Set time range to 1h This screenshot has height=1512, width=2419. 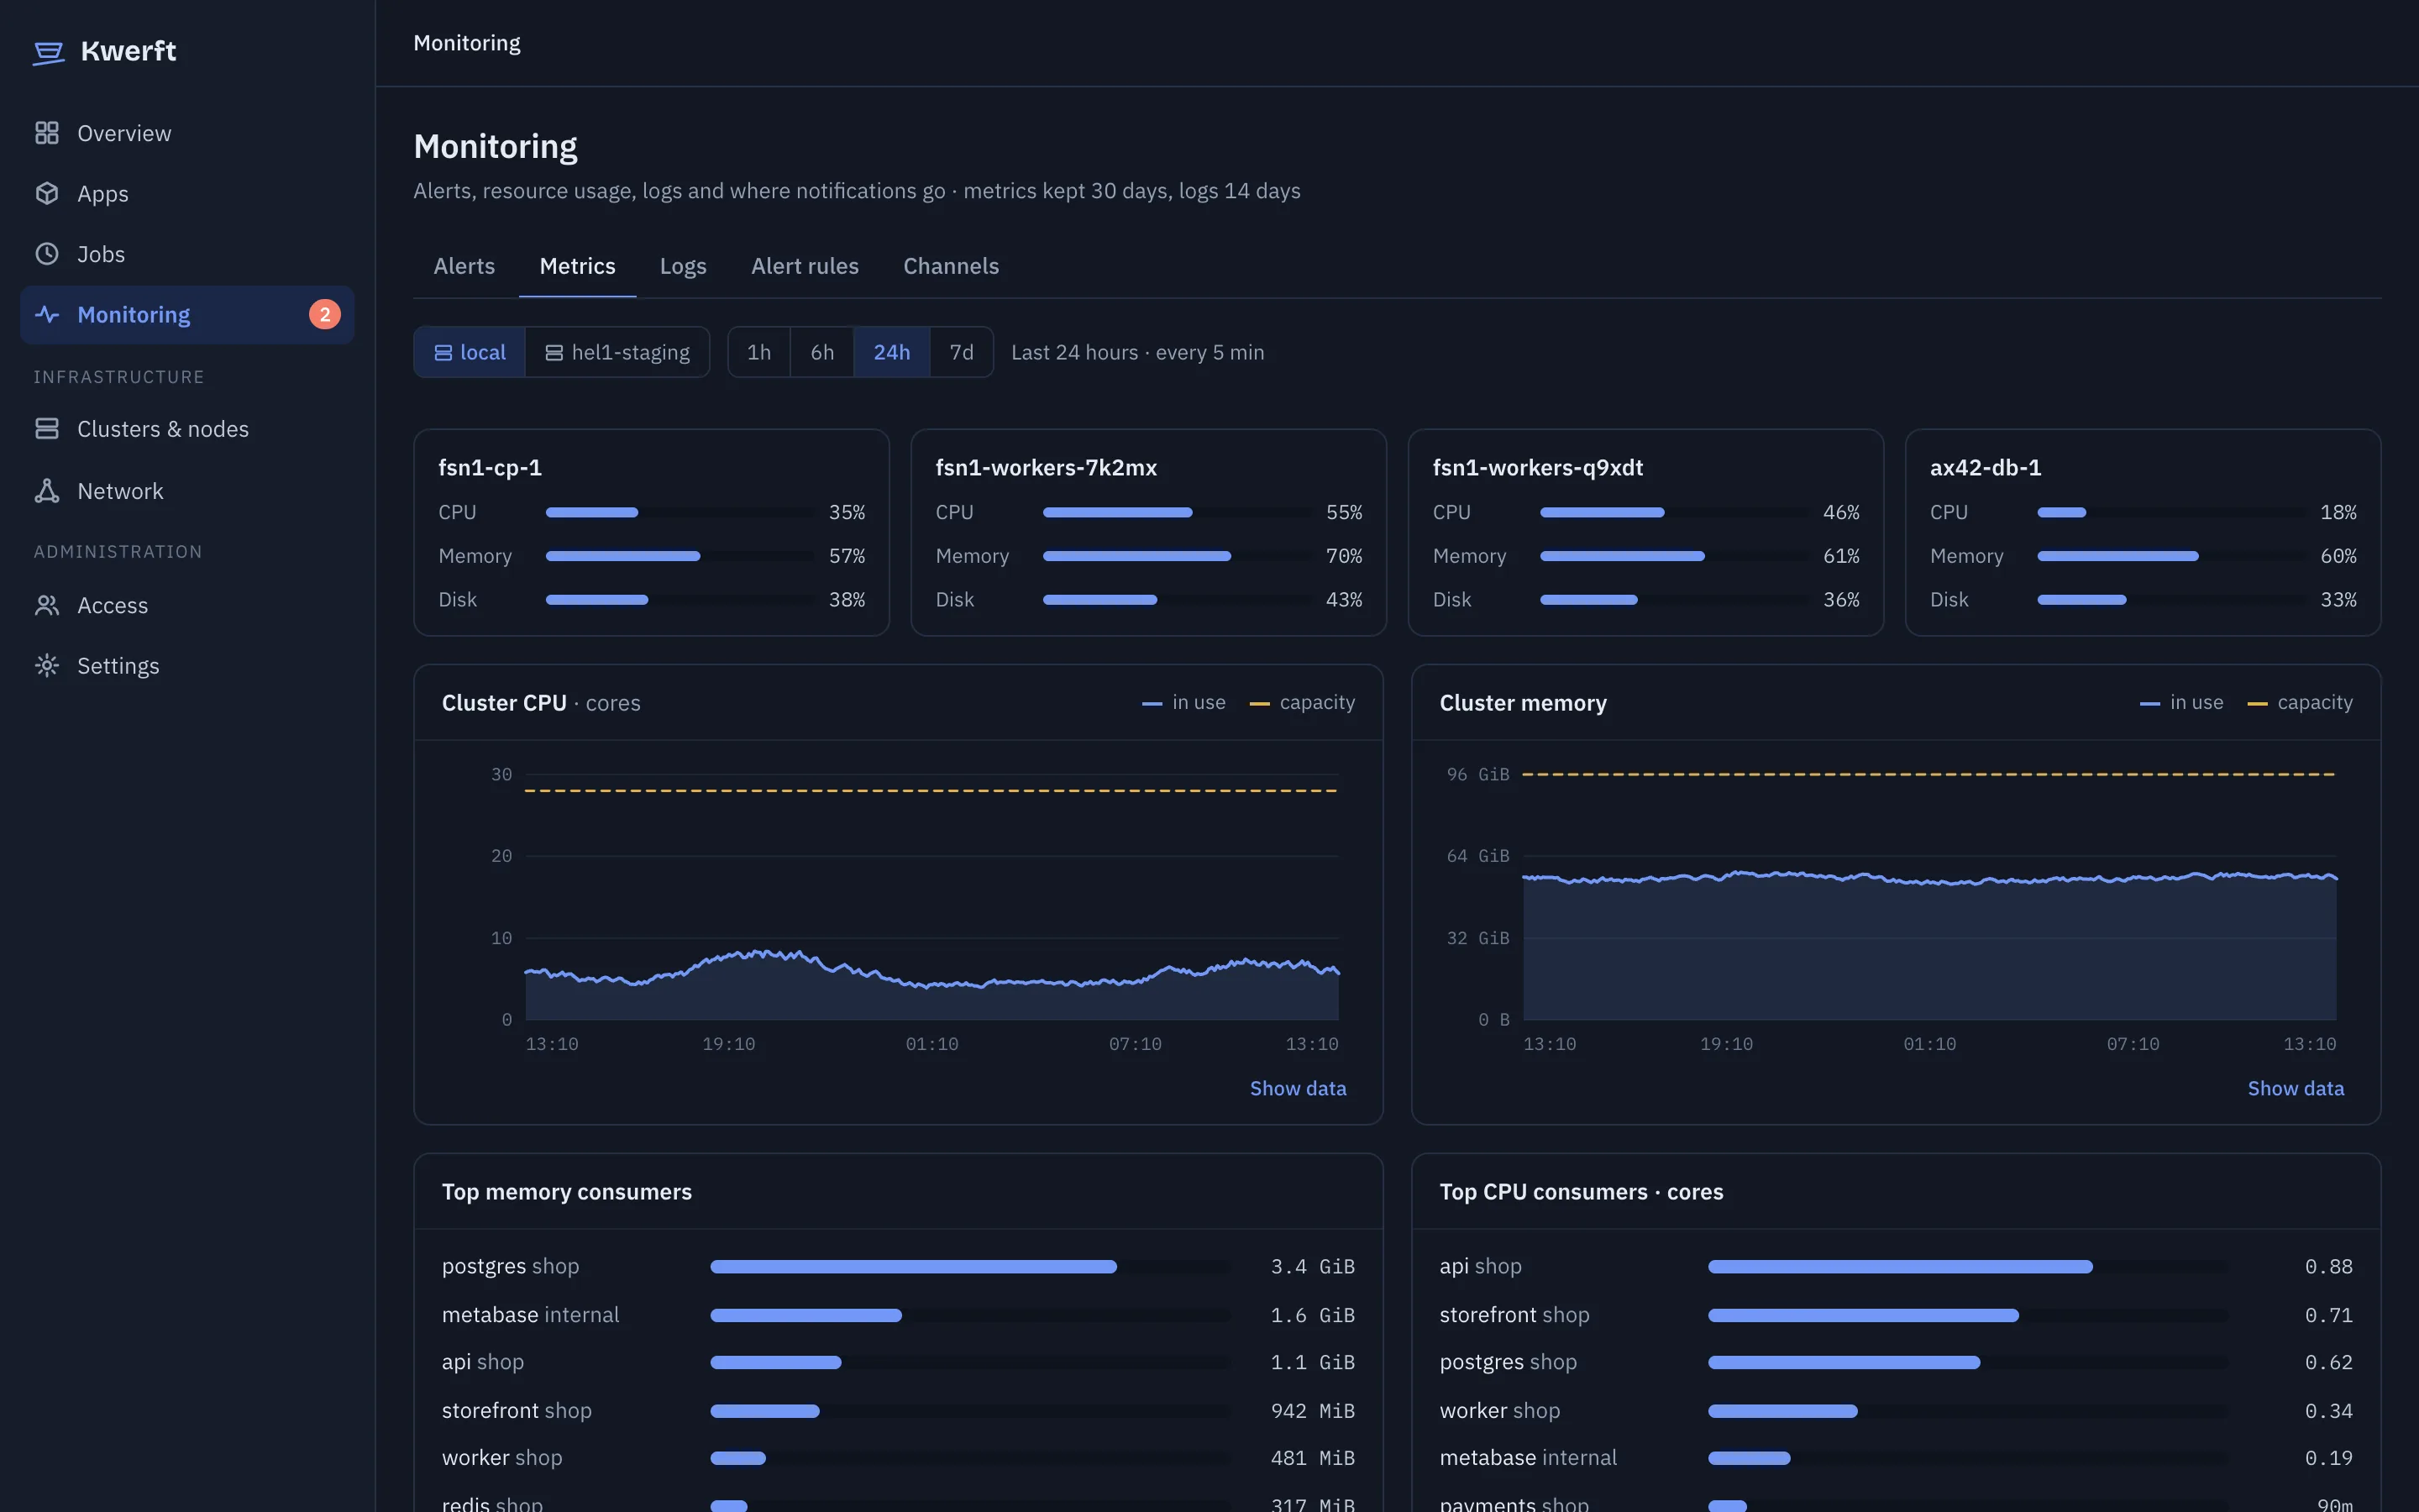coord(759,352)
